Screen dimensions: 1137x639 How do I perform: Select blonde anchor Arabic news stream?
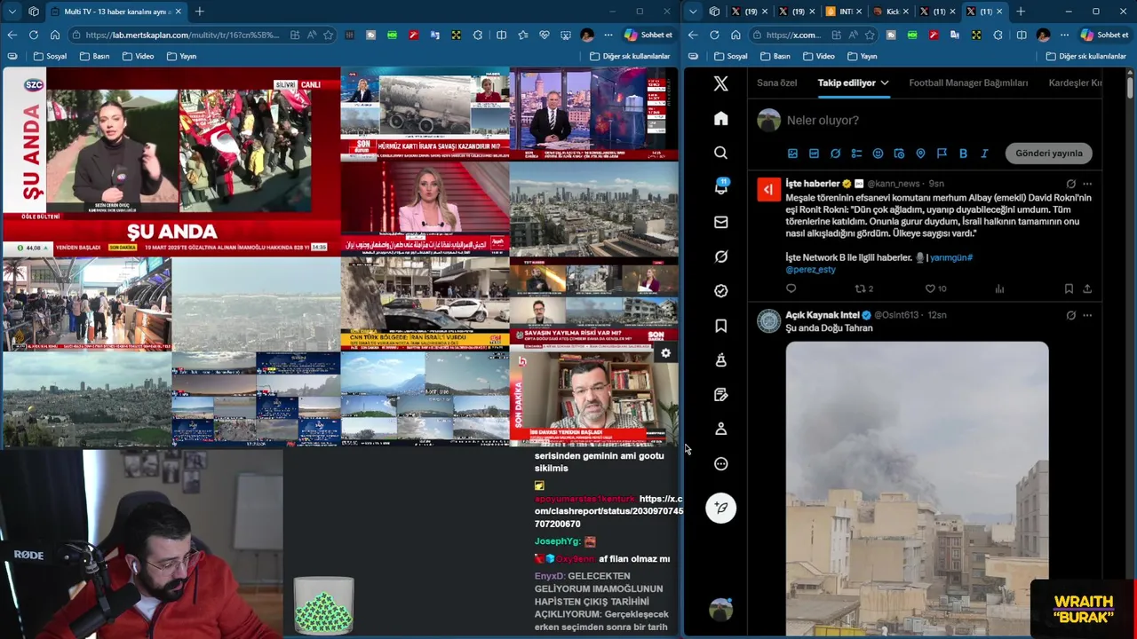(425, 209)
